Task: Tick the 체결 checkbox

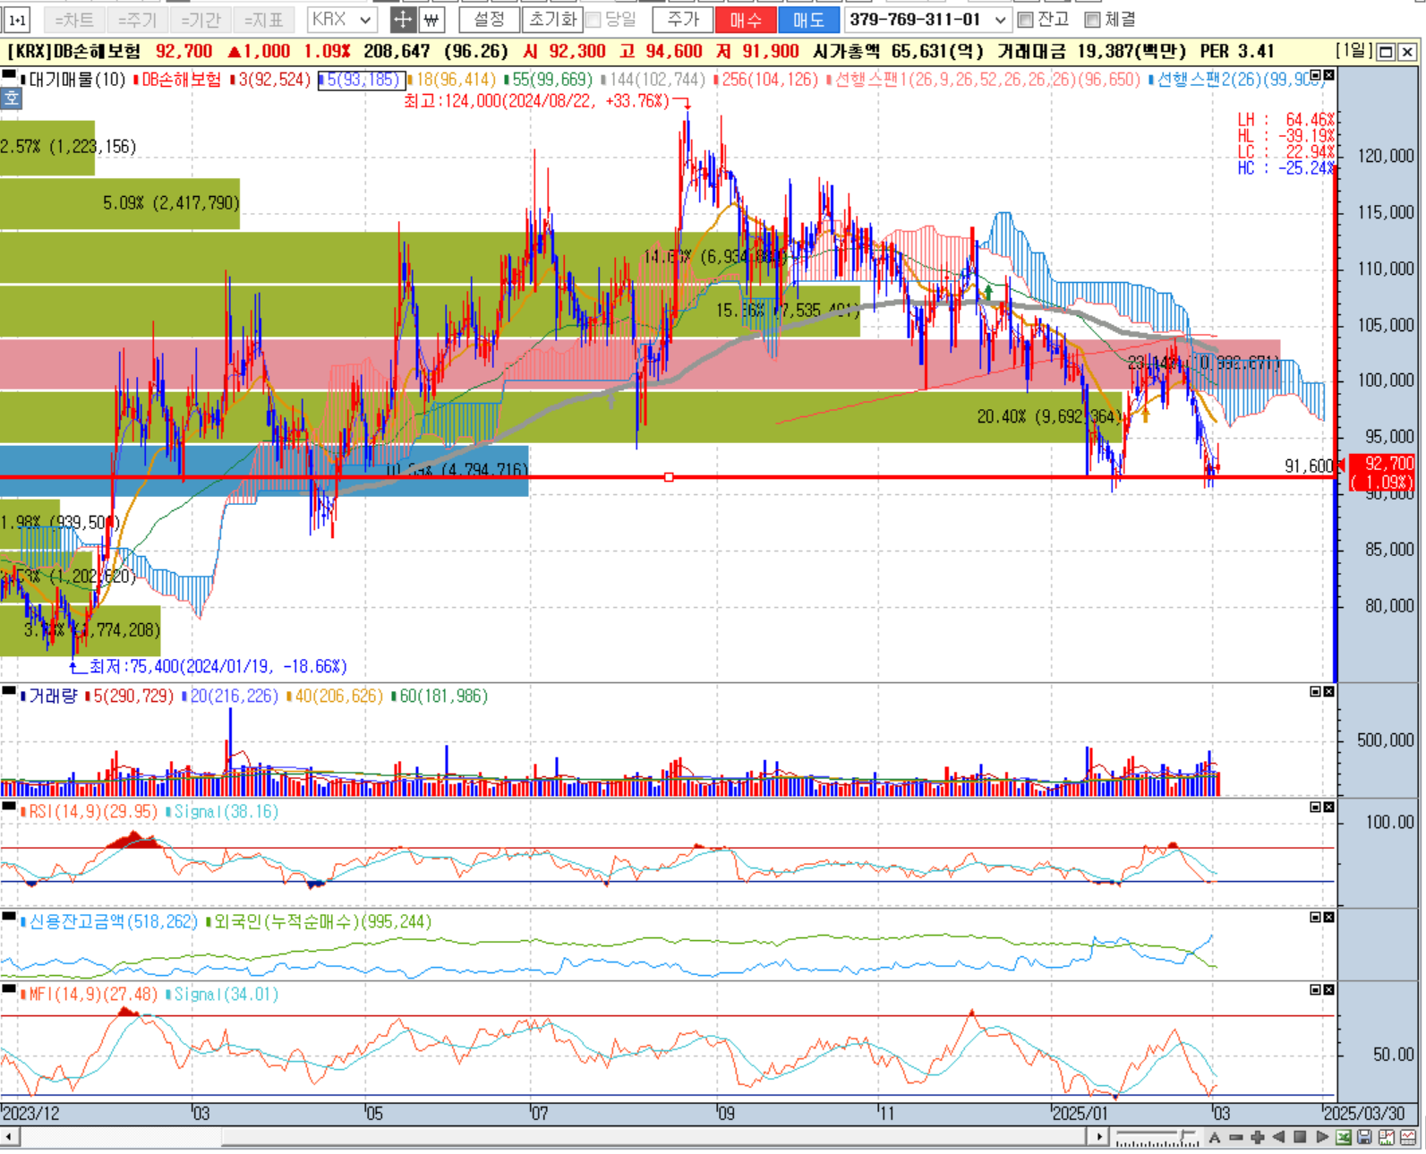Action: pos(1092,20)
